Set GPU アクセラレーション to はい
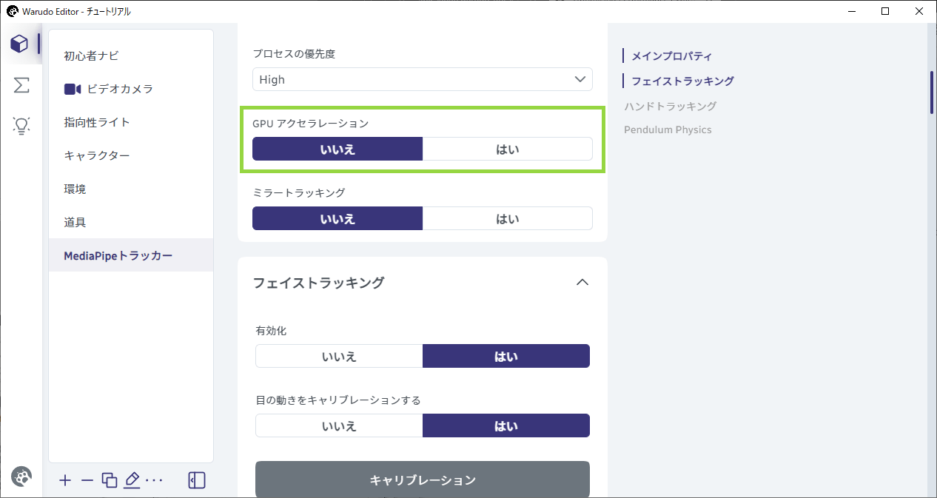The image size is (937, 498). 507,149
